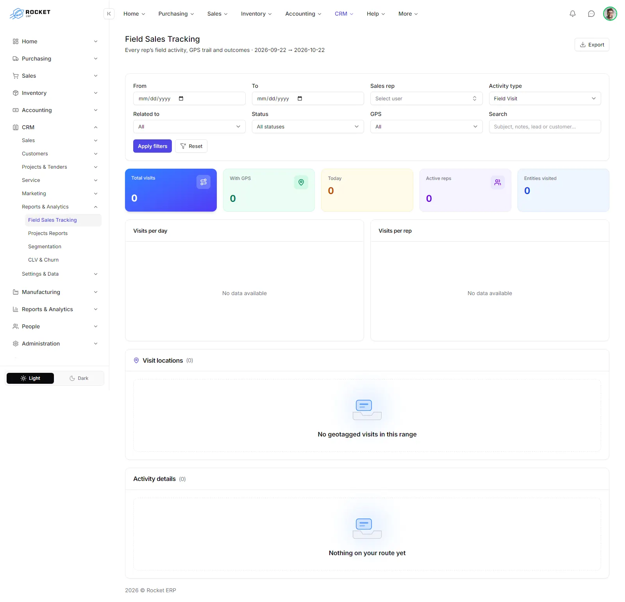Switch to Dark theme
The image size is (625, 602).
pyautogui.click(x=79, y=378)
